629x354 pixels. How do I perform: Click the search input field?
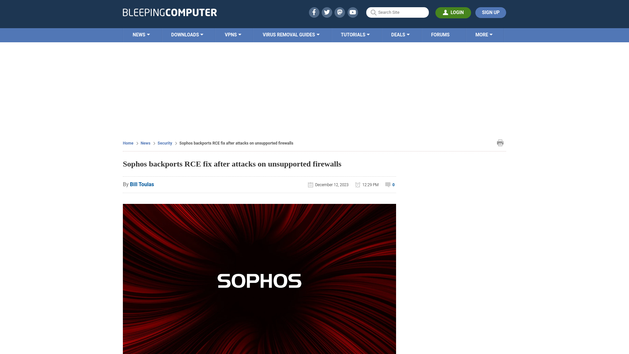397,12
